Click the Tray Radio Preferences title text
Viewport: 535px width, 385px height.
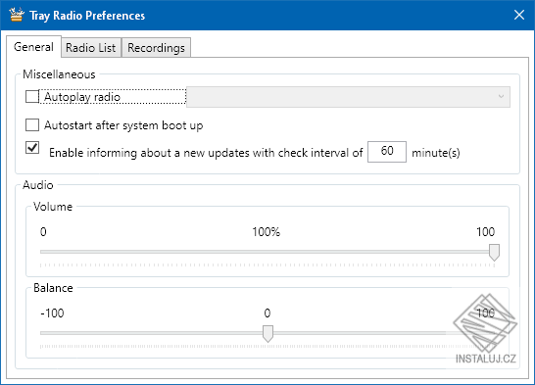pos(87,16)
